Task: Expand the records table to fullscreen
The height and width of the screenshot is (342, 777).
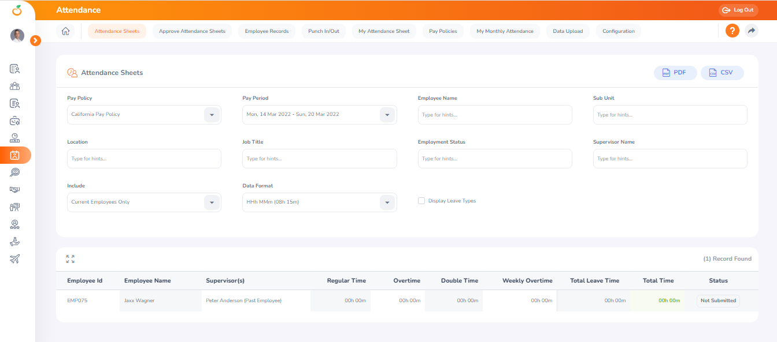Action: 70,259
